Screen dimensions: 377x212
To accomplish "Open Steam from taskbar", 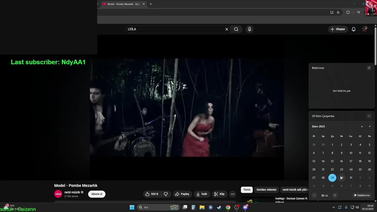I will (x=219, y=207).
